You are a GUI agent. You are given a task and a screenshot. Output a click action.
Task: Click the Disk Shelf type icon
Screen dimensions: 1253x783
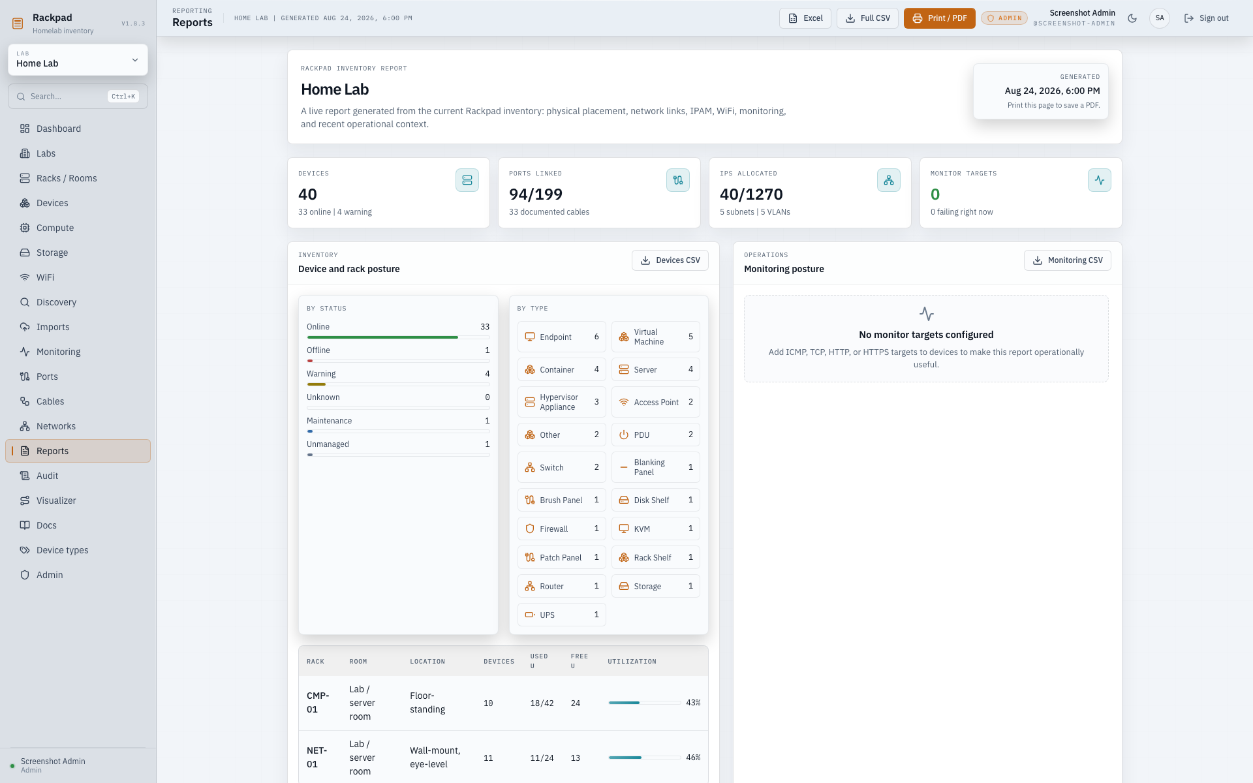(624, 500)
